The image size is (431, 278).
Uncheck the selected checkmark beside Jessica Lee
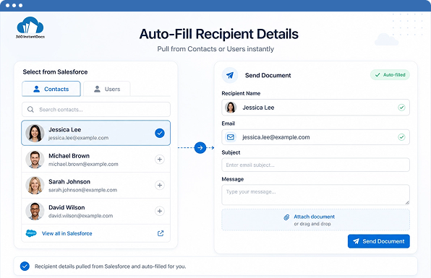point(160,133)
